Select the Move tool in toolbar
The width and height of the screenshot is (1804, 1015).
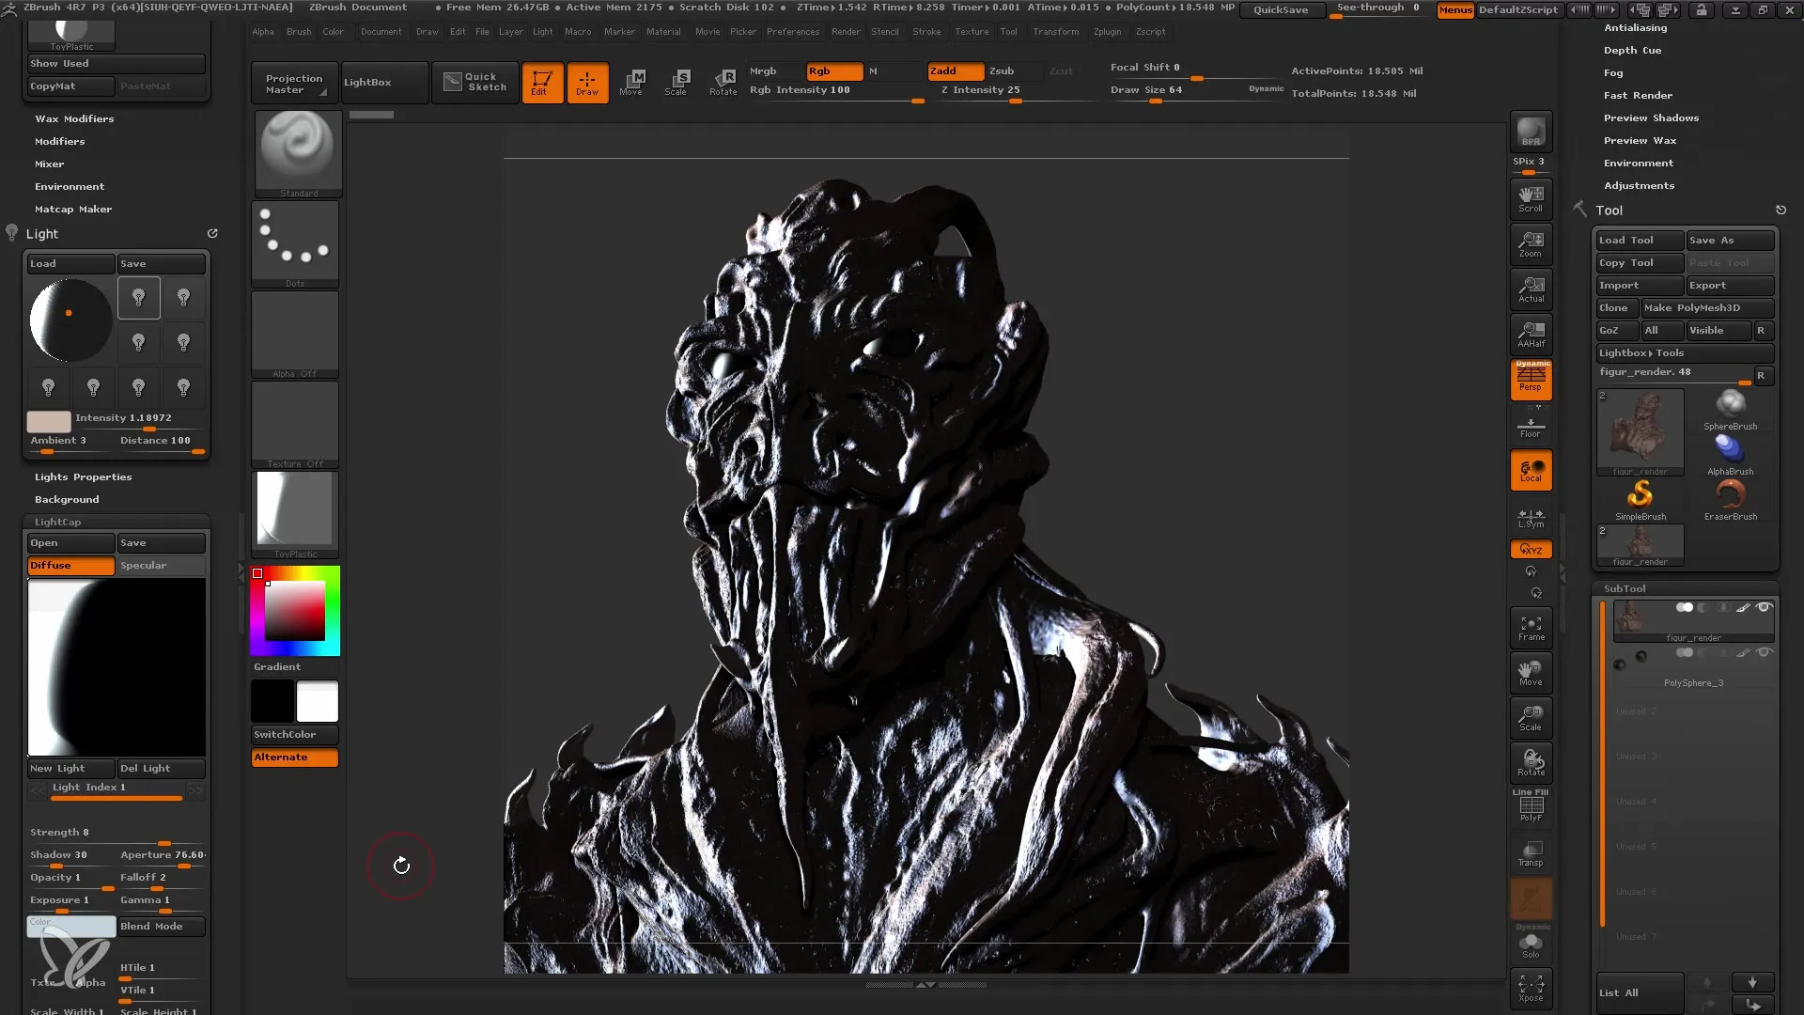click(632, 81)
